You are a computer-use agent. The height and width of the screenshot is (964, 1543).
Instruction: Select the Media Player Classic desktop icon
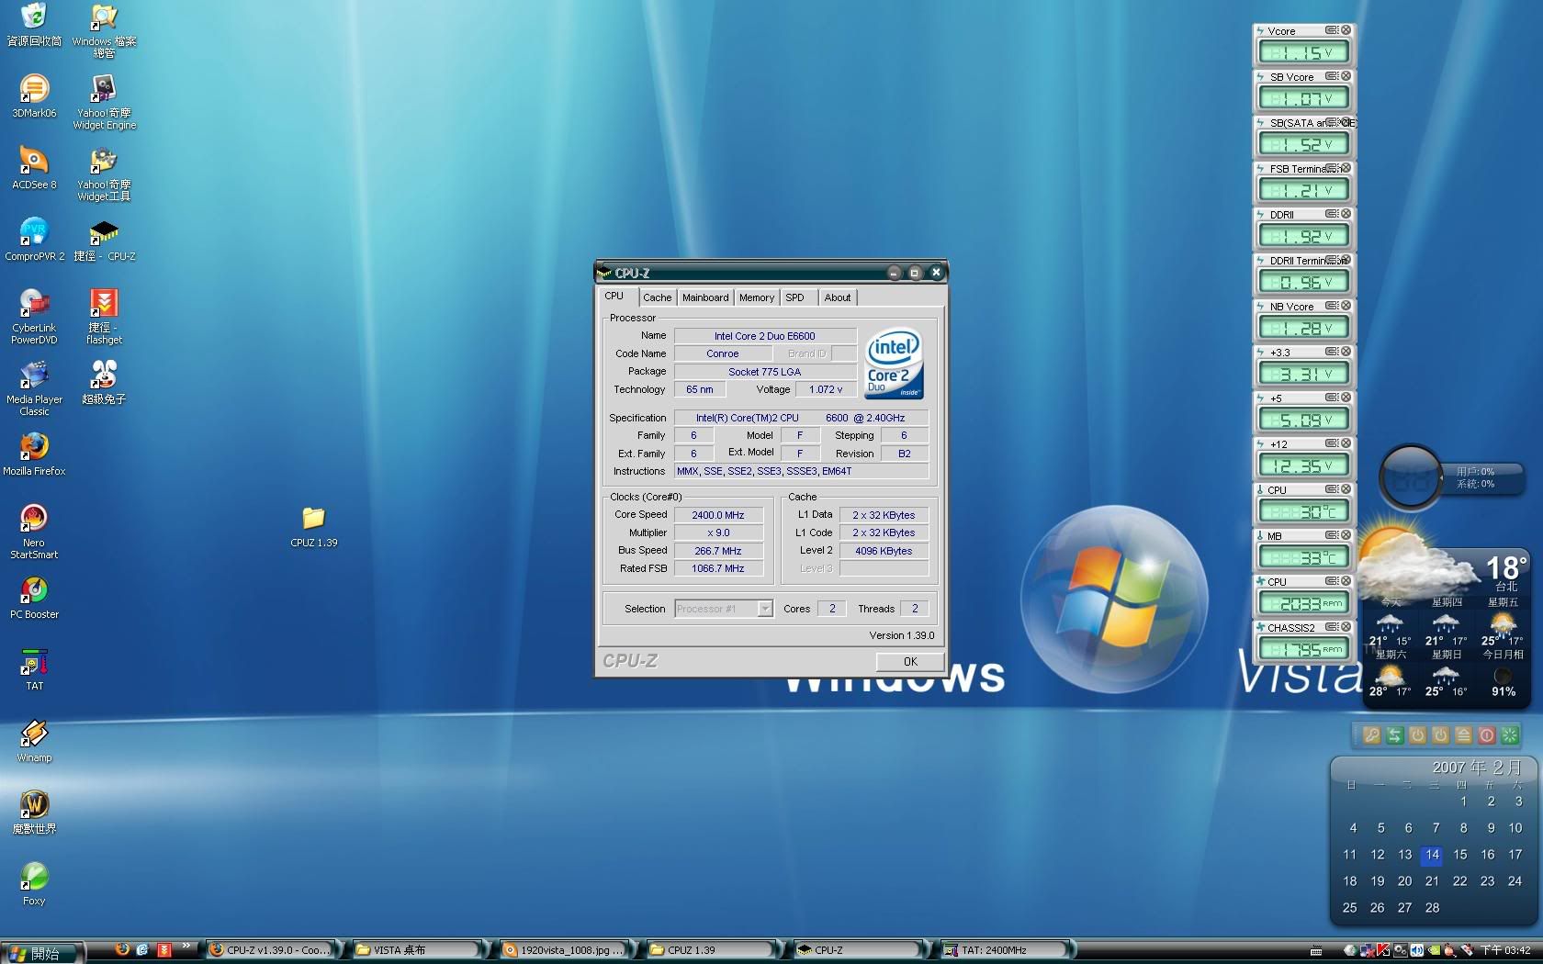(34, 387)
